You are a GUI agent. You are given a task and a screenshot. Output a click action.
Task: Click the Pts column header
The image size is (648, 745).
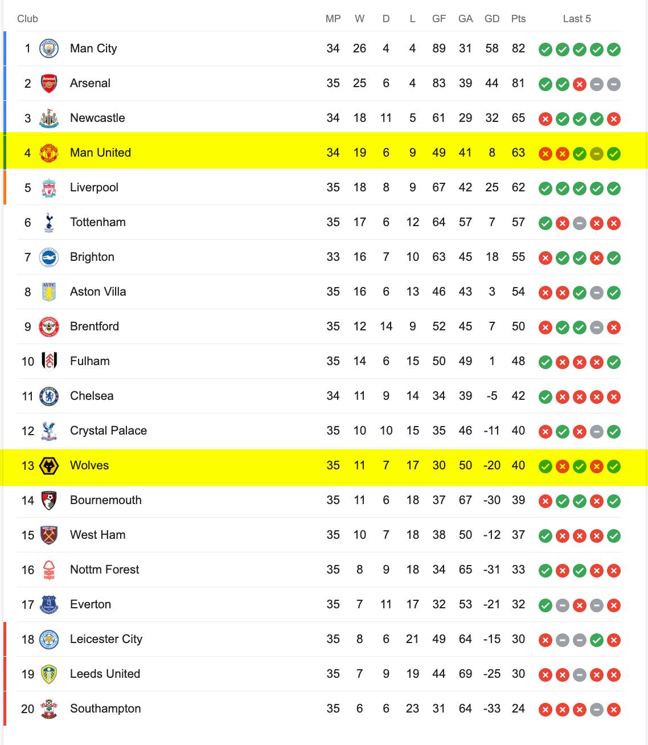tap(518, 19)
